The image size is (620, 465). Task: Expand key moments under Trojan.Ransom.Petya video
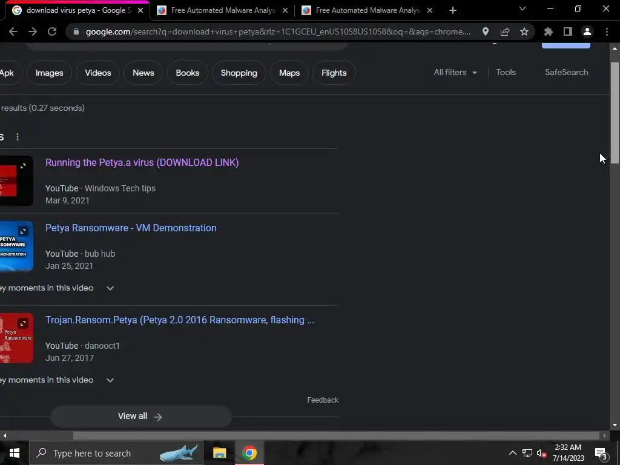110,380
